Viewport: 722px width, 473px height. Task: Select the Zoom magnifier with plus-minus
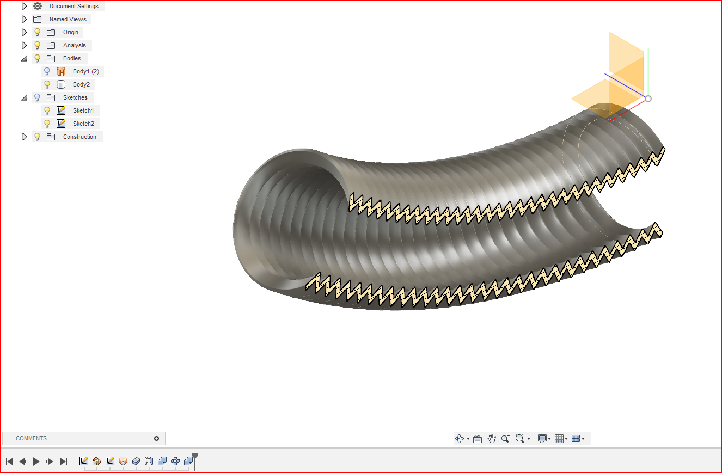coord(506,439)
